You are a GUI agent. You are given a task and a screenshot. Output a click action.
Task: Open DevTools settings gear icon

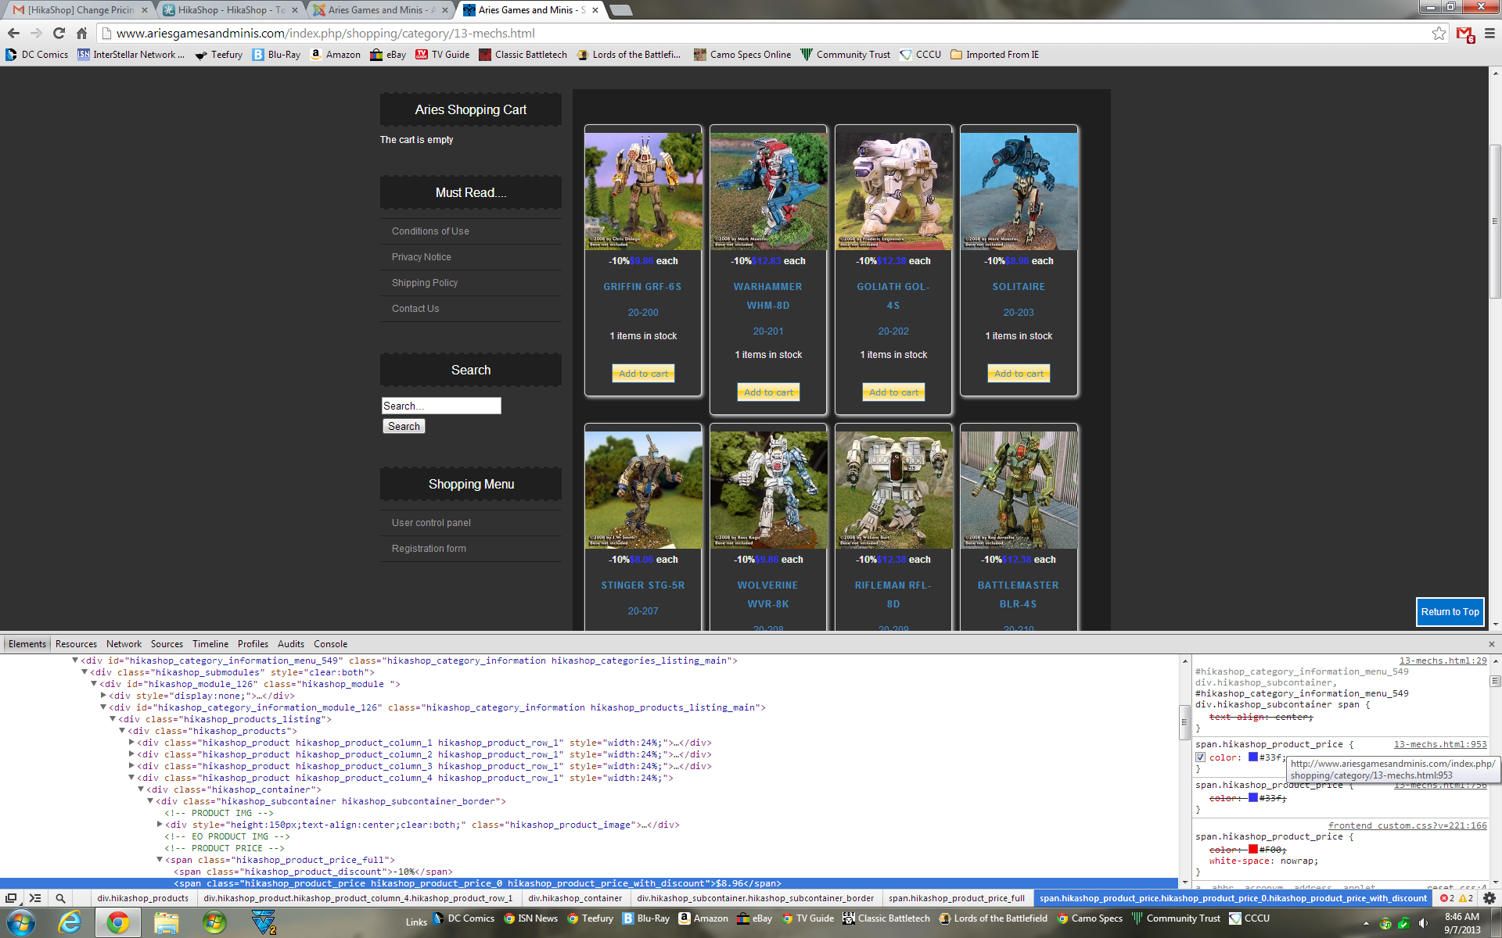point(1489,898)
